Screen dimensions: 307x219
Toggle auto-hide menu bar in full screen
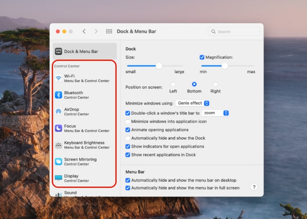tap(128, 188)
